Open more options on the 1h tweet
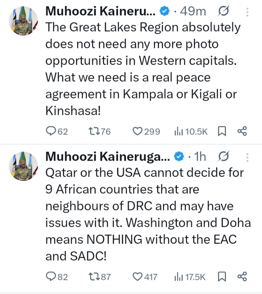The width and height of the screenshot is (262, 294). [x=248, y=157]
